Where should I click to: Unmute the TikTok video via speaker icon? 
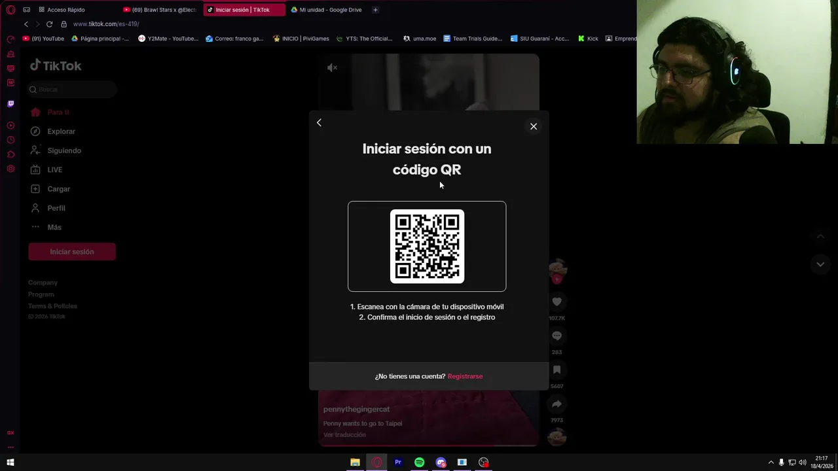[x=333, y=67]
